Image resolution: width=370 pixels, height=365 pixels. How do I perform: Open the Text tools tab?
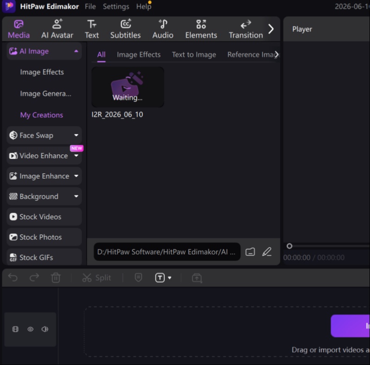[92, 29]
